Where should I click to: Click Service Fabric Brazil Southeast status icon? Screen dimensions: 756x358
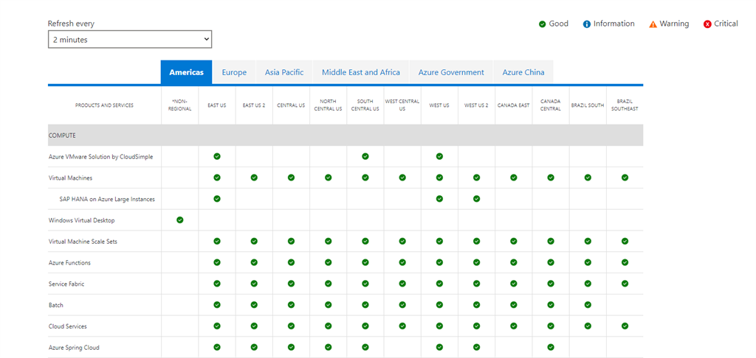625,284
